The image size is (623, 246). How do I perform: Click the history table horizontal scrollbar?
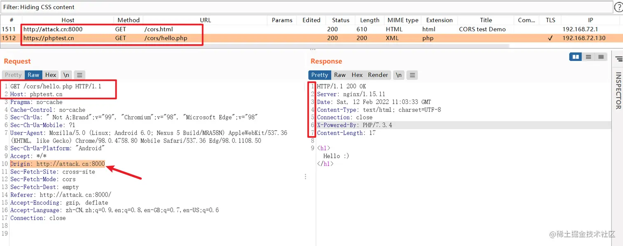(255, 46)
